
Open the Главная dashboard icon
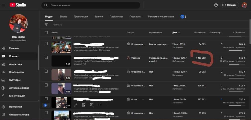click(3, 48)
